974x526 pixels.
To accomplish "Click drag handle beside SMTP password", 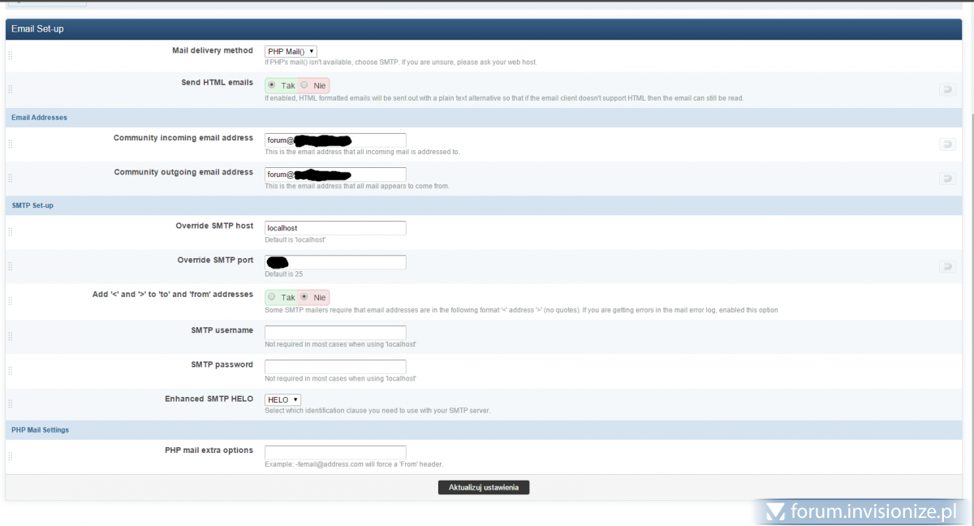I will 11,370.
